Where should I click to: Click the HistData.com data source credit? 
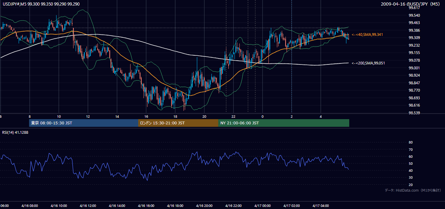coord(413,190)
